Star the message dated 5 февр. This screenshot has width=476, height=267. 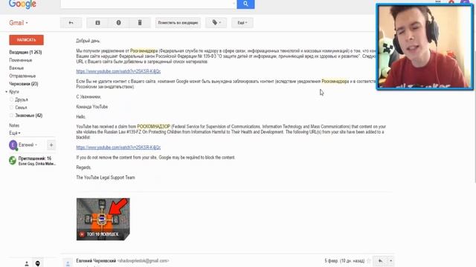[x=369, y=260]
